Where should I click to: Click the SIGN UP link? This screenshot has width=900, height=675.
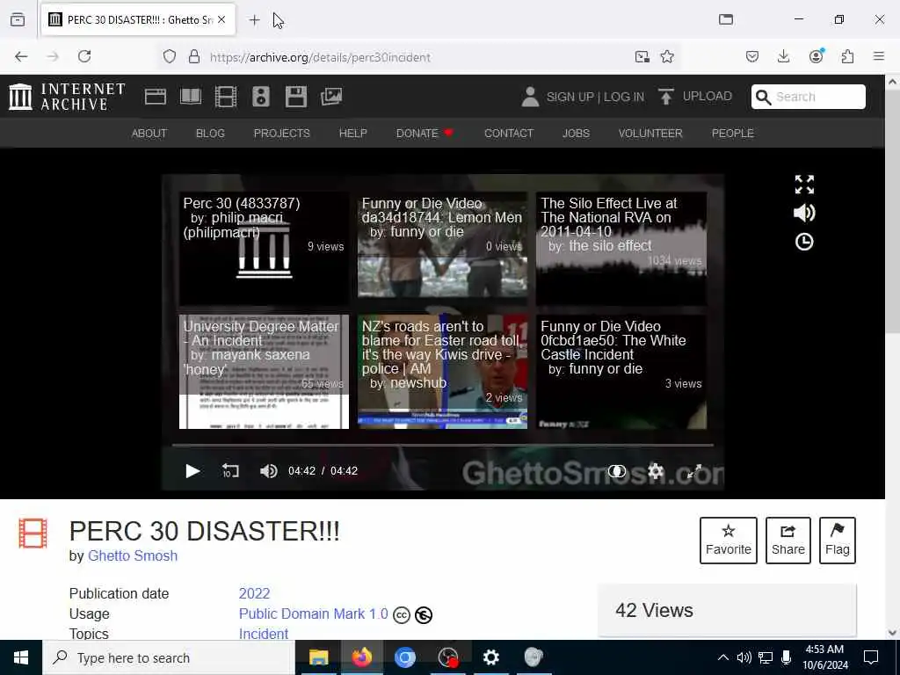click(x=570, y=97)
